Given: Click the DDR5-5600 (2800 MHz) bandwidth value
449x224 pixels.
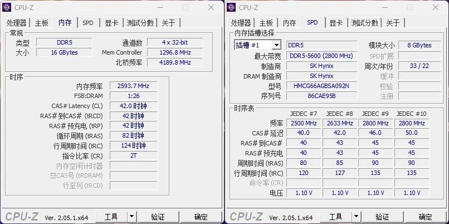Looking at the screenshot, I should point(321,56).
